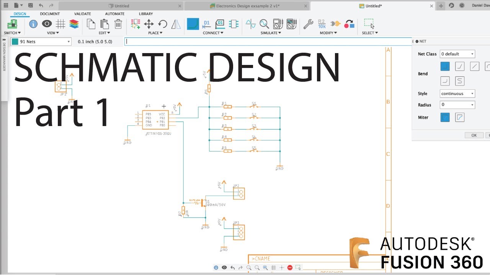The width and height of the screenshot is (490, 275).
Task: Select the Move tool with four arrows
Action: pos(149,24)
